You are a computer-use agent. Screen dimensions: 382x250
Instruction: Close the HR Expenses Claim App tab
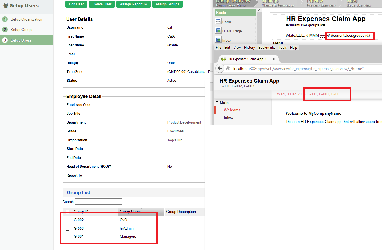pyautogui.click(x=274, y=59)
